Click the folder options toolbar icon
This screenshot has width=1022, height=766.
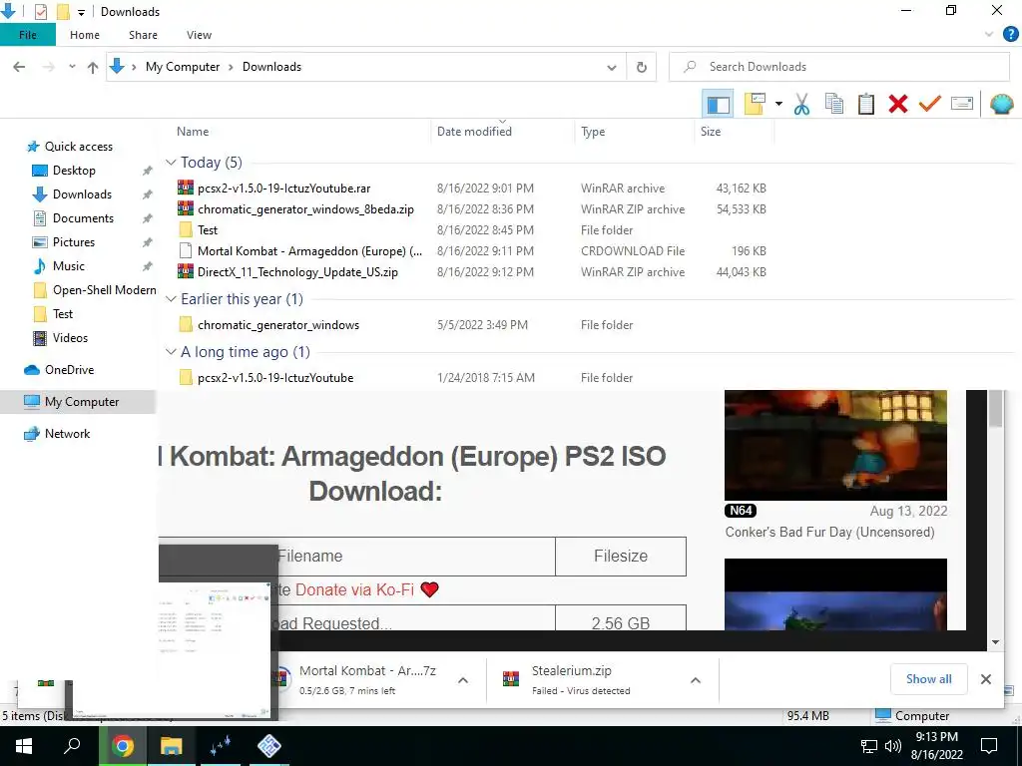point(755,104)
